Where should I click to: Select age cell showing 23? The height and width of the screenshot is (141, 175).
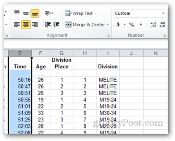point(41,120)
